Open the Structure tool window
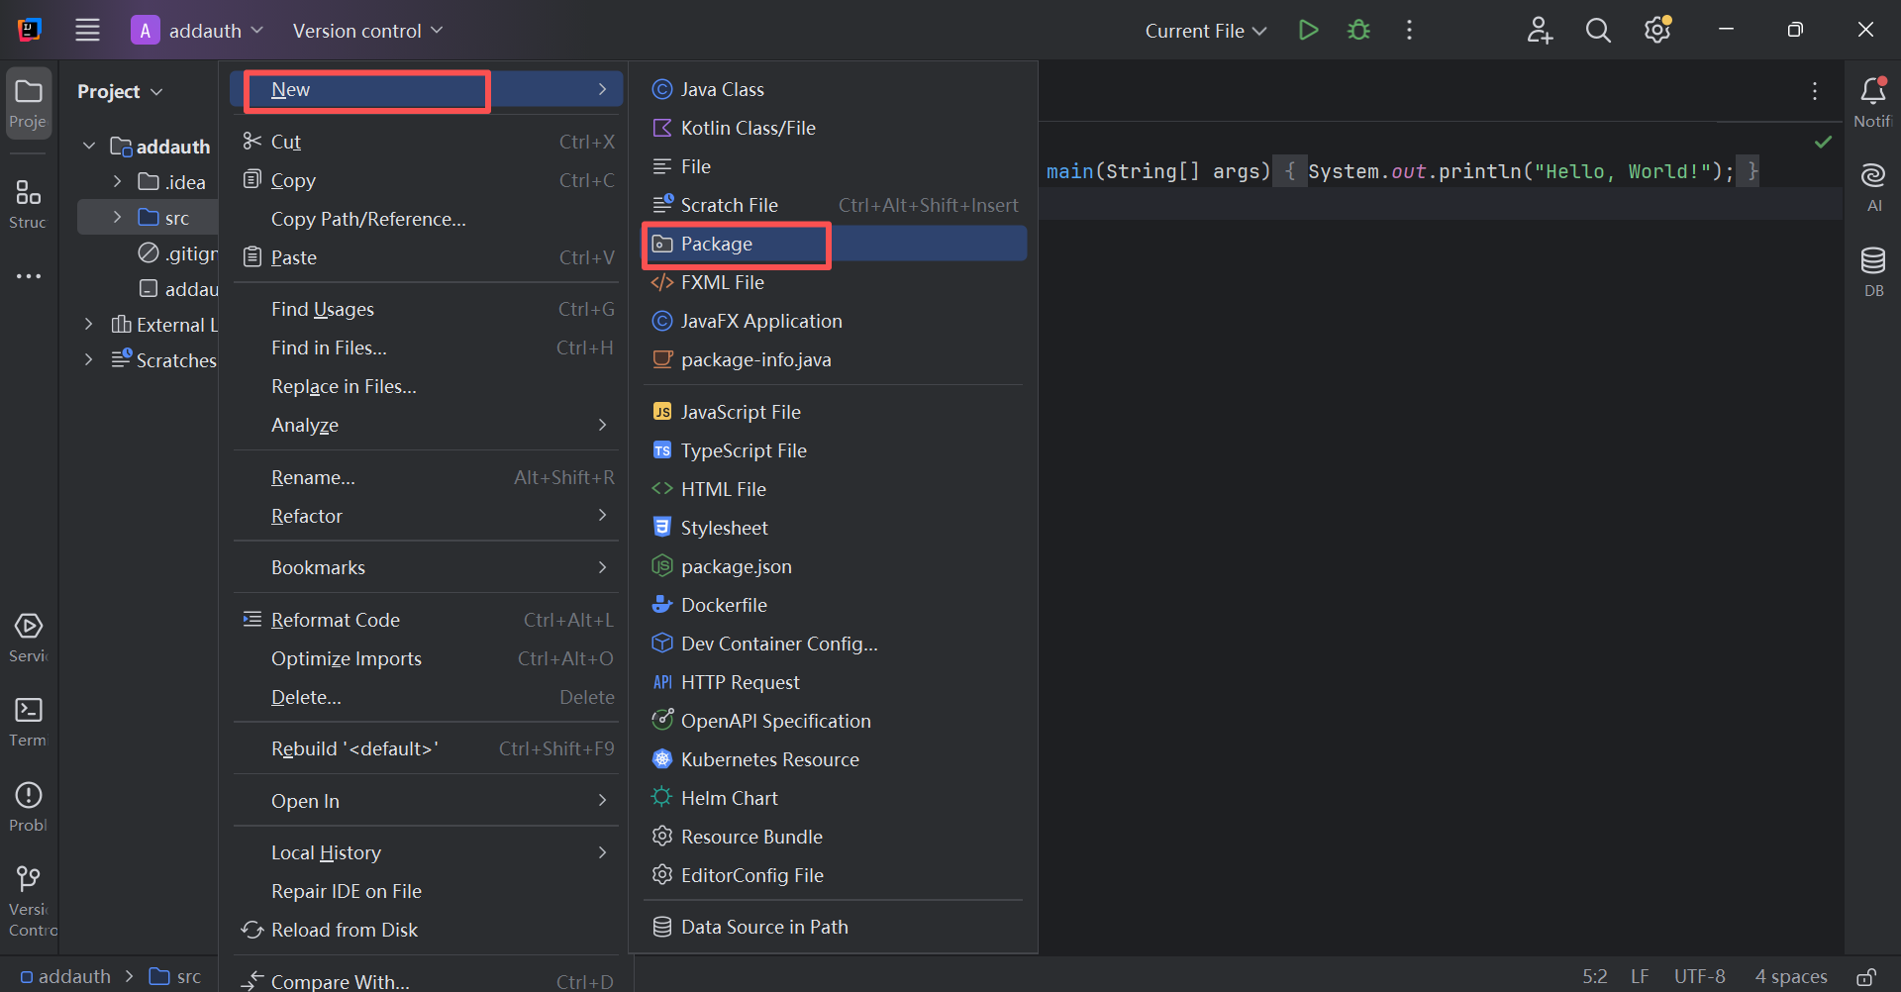The height and width of the screenshot is (992, 1901). [x=29, y=203]
